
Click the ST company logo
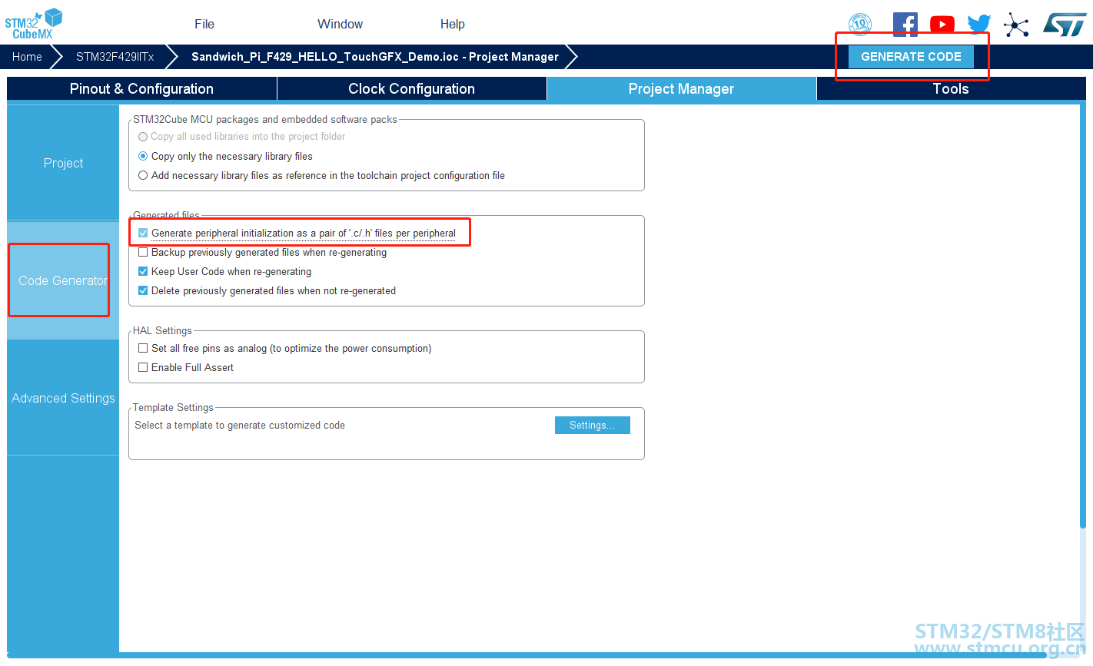pyautogui.click(x=1065, y=25)
